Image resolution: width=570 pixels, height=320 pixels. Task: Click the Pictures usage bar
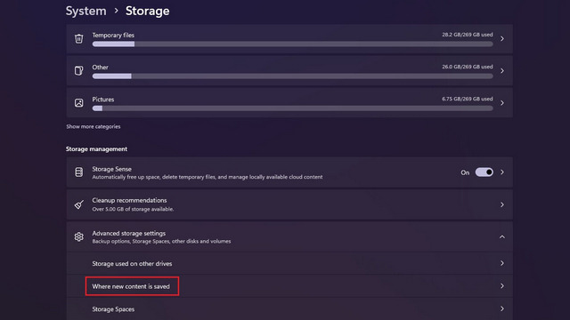(x=293, y=108)
